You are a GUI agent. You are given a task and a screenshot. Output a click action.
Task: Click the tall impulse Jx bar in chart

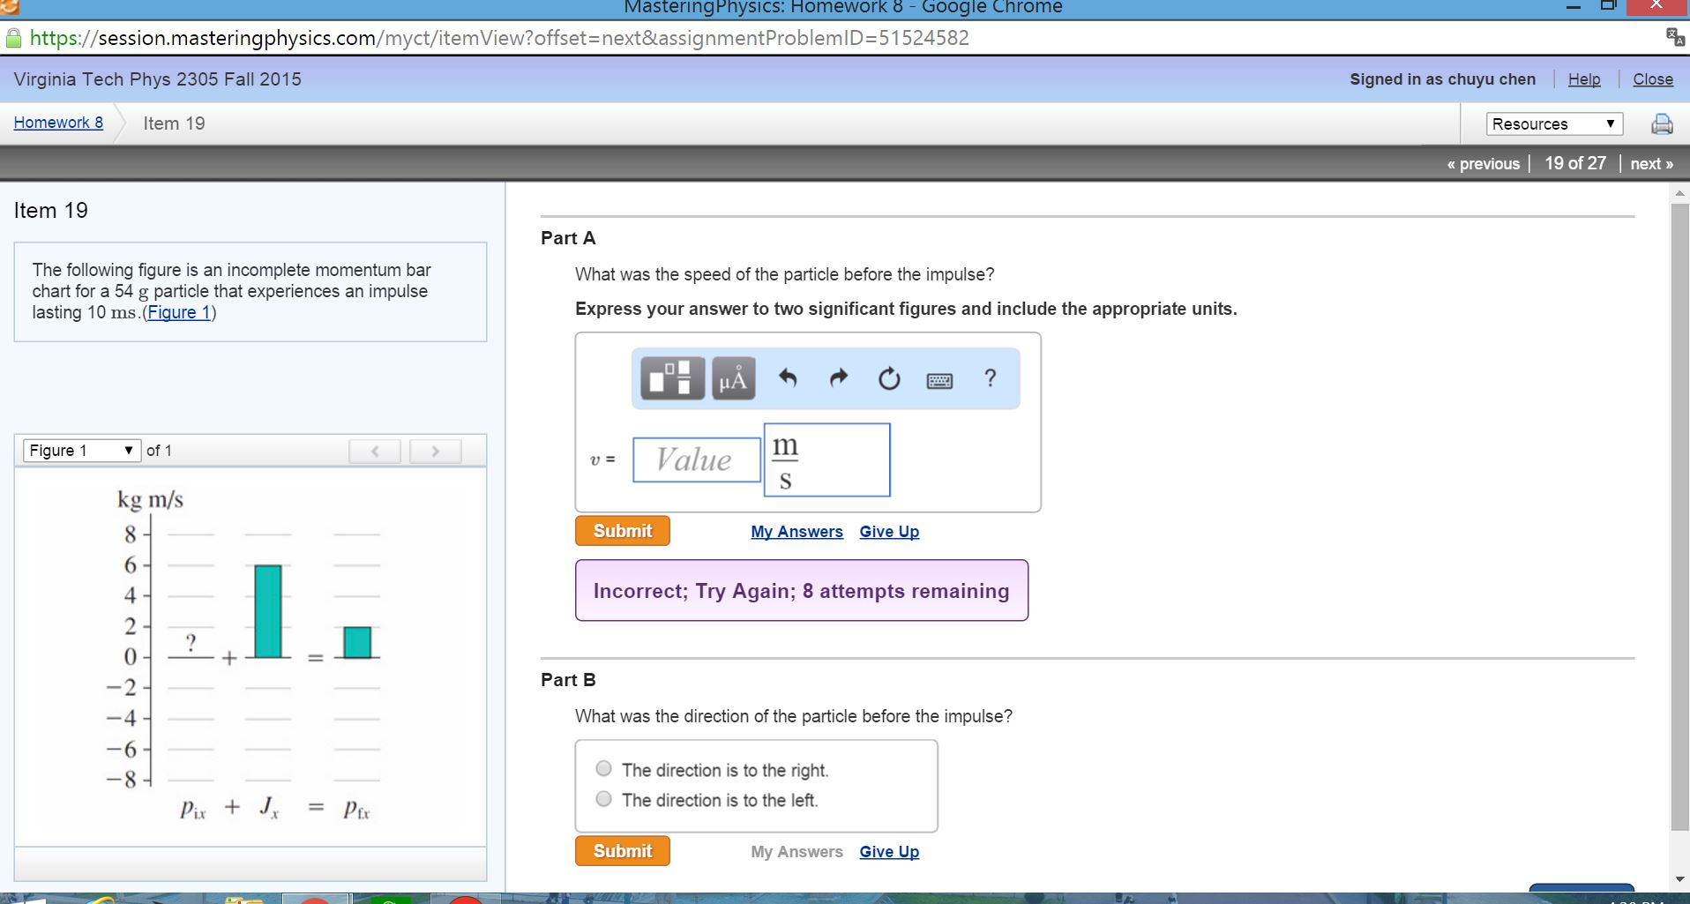[x=268, y=611]
